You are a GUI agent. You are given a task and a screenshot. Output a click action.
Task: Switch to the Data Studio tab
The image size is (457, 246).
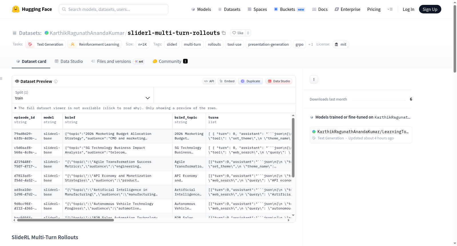69,61
